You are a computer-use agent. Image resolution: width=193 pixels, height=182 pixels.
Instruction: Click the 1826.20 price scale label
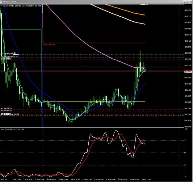click(x=188, y=41)
